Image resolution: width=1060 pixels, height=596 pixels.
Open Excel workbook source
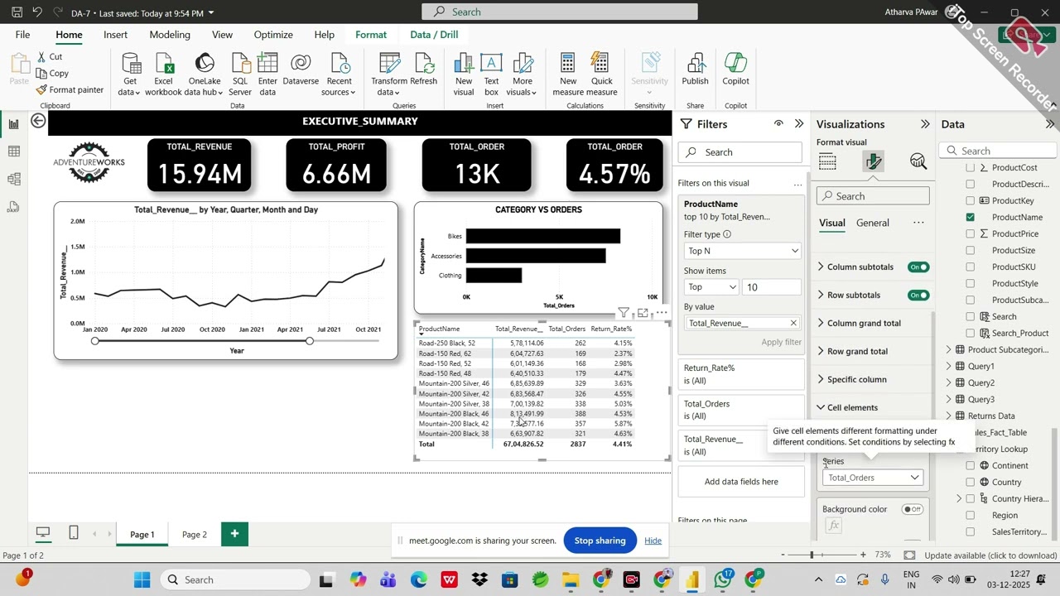tap(163, 74)
